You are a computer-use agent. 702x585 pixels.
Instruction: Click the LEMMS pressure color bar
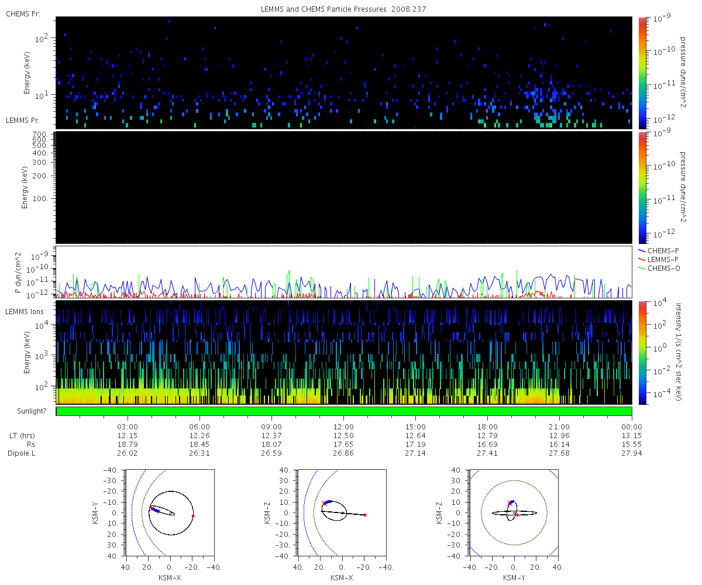[x=642, y=187]
